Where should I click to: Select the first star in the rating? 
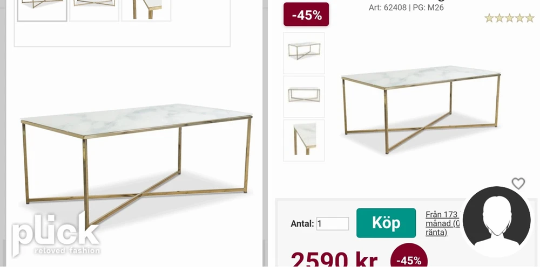(489, 18)
